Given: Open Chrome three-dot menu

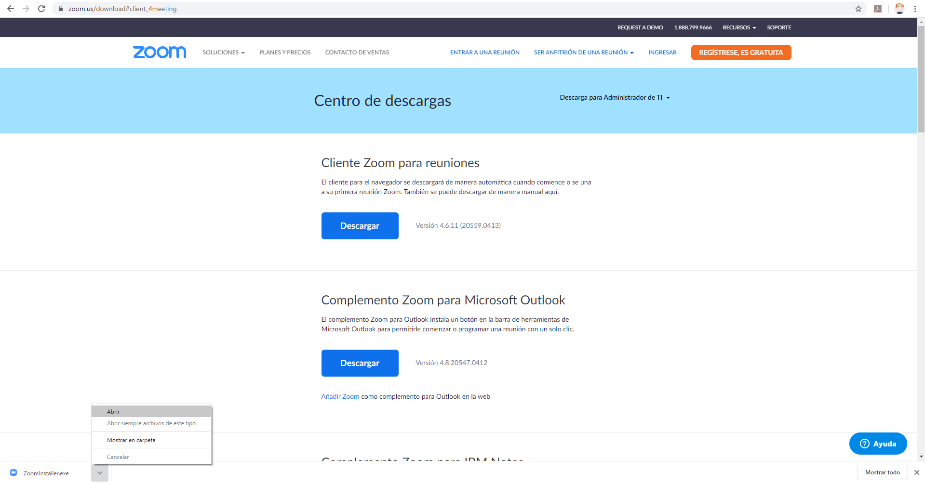Looking at the screenshot, I should pos(915,9).
